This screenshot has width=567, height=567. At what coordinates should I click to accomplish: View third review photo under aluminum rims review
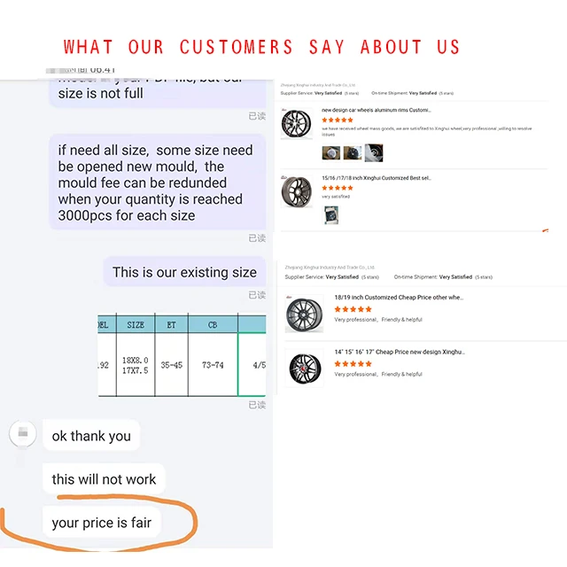click(x=374, y=152)
